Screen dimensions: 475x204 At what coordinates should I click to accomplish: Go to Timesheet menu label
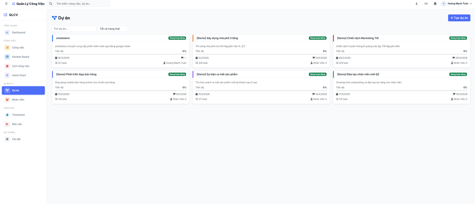[19, 115]
